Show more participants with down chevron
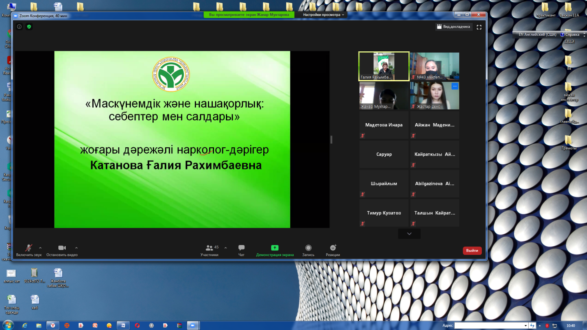Image resolution: width=587 pixels, height=330 pixels. (x=409, y=234)
